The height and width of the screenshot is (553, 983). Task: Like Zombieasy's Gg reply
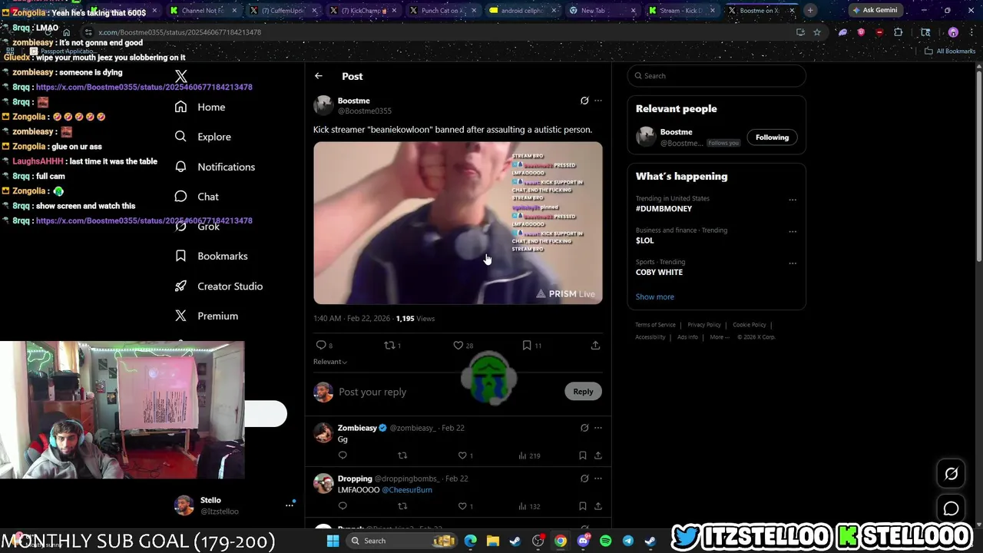(462, 455)
